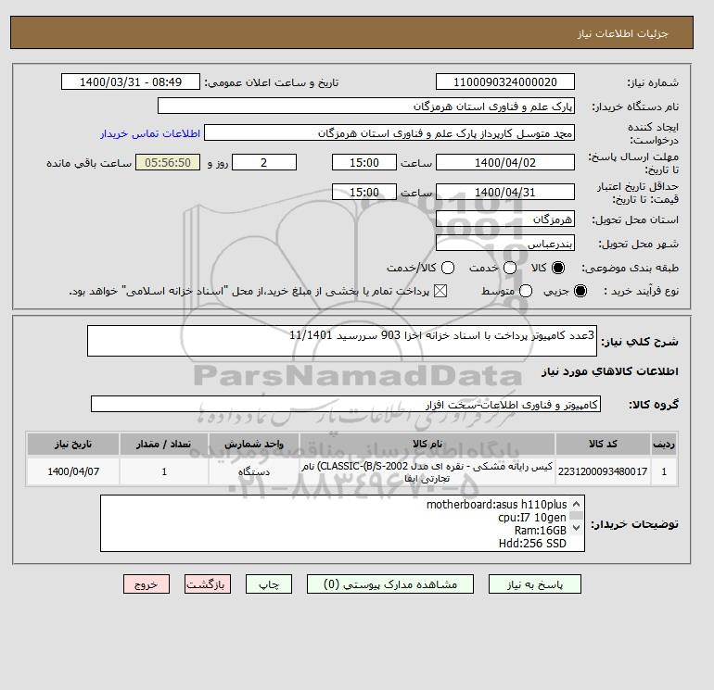Click the کد کالا column header

(x=603, y=444)
